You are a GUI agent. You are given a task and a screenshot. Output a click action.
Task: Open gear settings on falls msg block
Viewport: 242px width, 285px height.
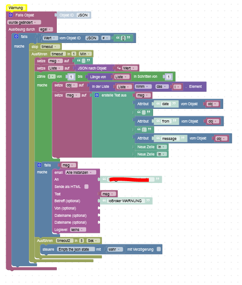tap(39, 165)
